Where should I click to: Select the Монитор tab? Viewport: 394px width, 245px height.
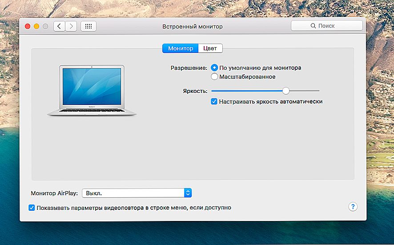click(x=181, y=48)
